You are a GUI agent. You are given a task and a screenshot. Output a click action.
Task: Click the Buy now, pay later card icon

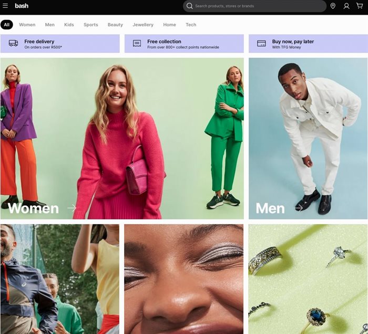(x=261, y=44)
